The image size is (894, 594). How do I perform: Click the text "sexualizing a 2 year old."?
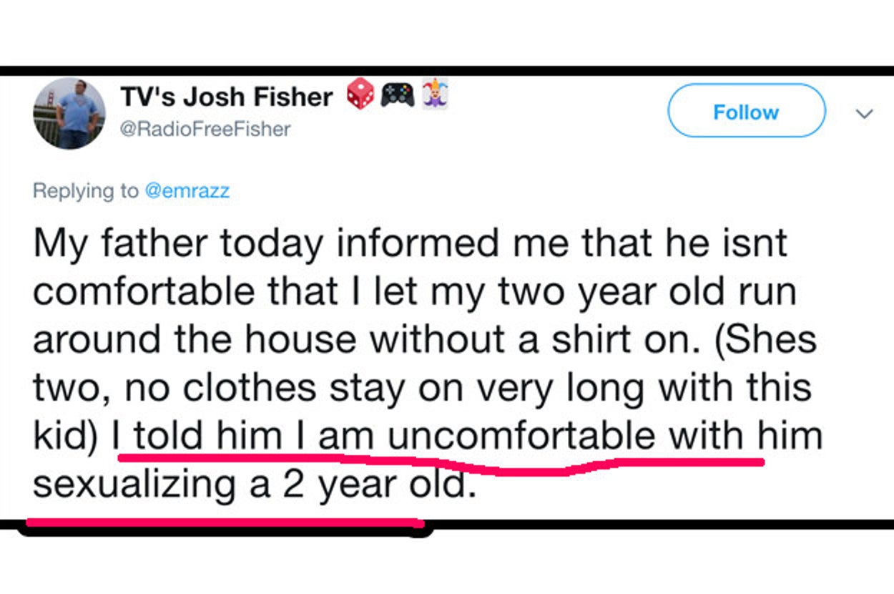254,485
